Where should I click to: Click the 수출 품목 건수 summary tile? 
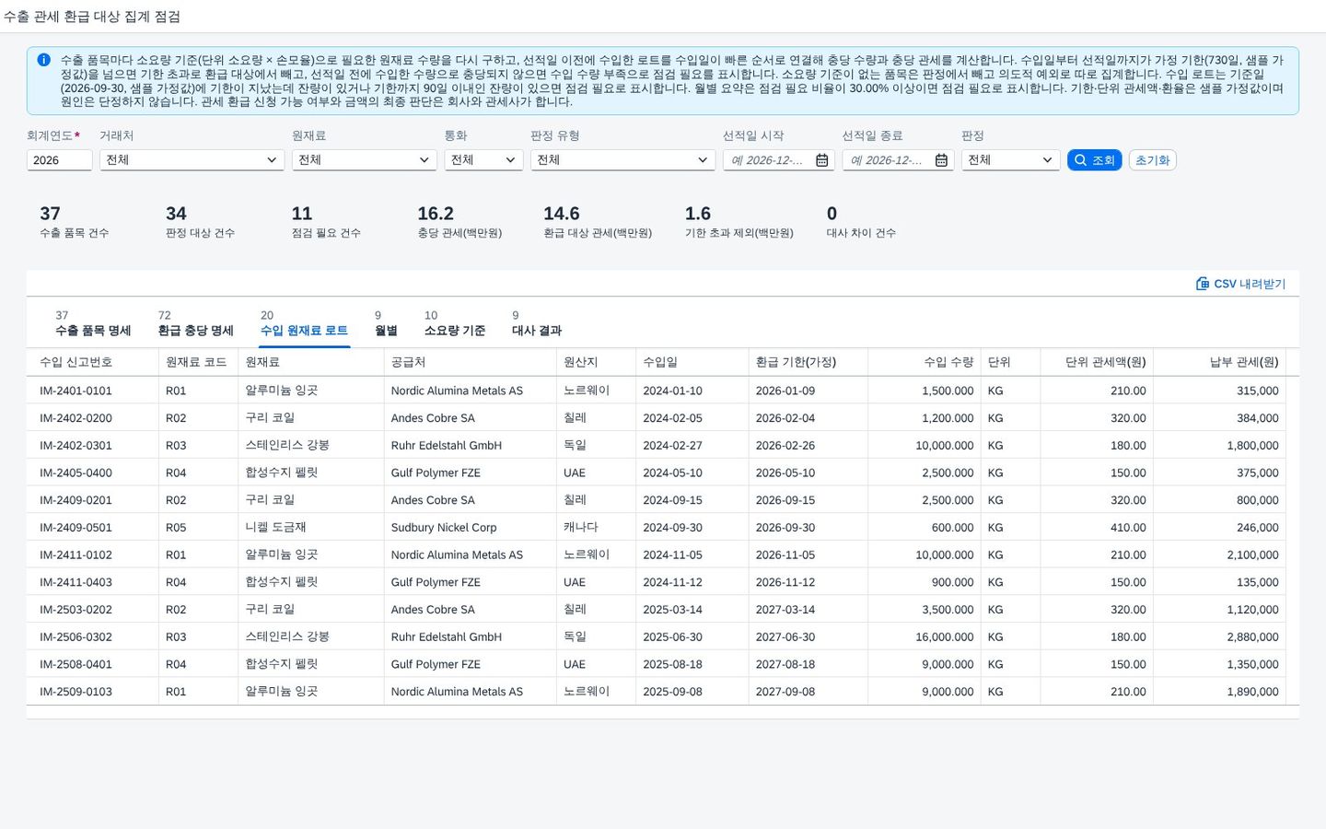(74, 222)
